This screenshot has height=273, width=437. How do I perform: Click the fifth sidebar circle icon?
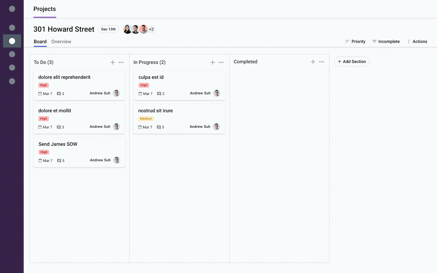click(x=12, y=68)
